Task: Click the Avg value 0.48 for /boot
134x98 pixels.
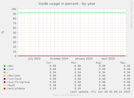Action: [x=102, y=85]
